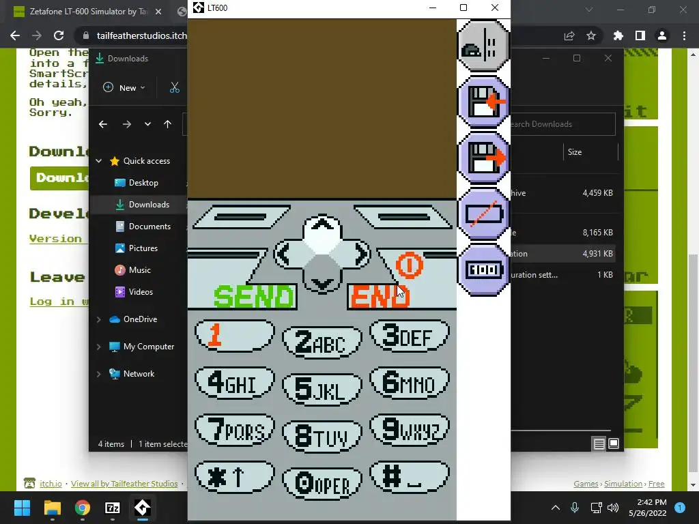Tap the 6 MNO key
Image resolution: width=699 pixels, height=524 pixels.
click(x=410, y=382)
